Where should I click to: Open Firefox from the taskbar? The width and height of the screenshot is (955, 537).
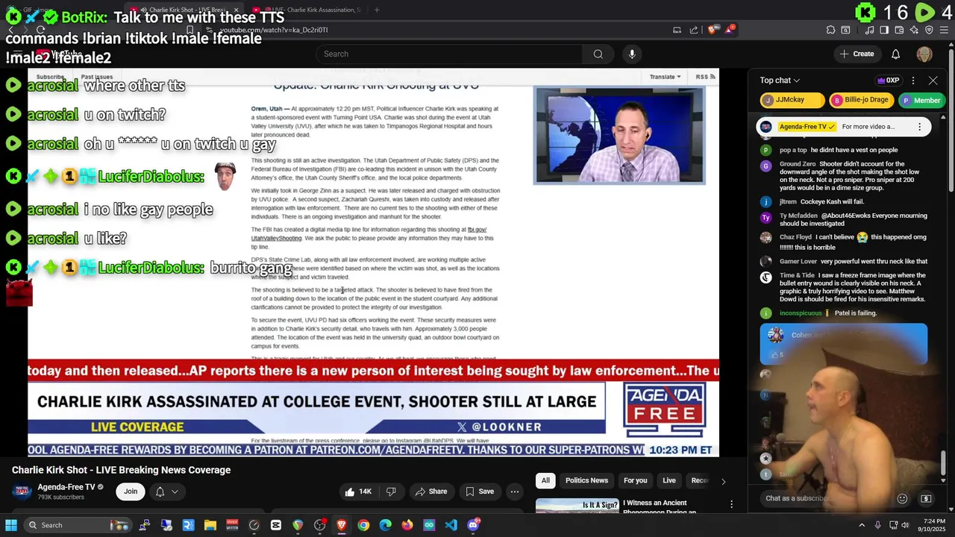coord(407,525)
